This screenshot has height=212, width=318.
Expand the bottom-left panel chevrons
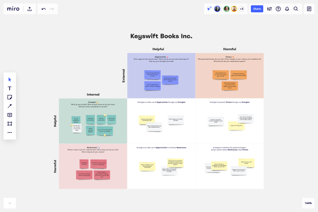[x=10, y=203]
